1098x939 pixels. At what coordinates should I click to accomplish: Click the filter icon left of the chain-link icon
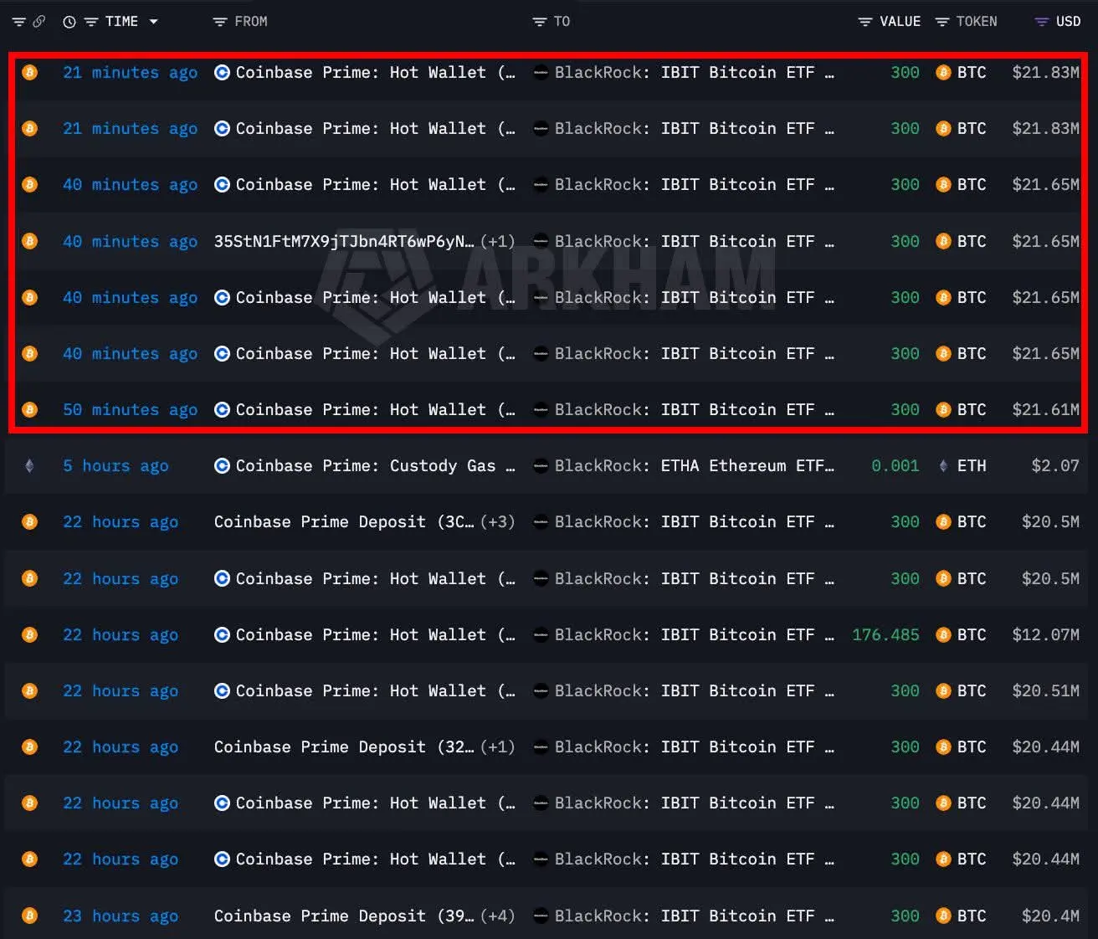[x=18, y=22]
